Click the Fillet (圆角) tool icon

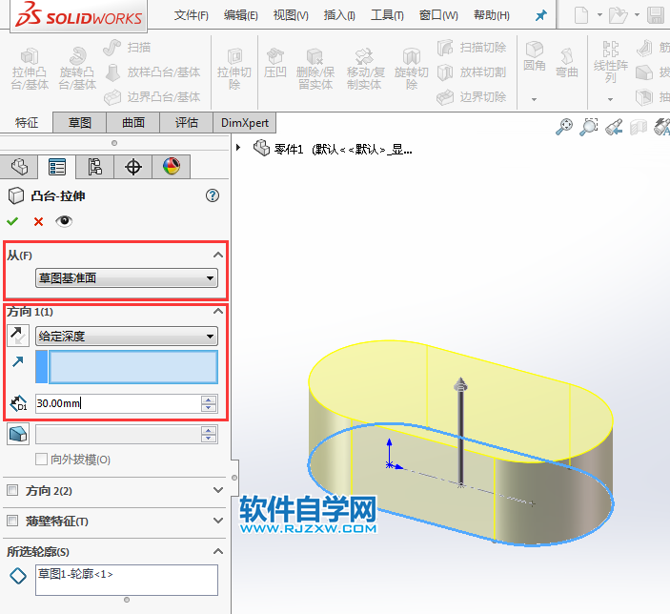(x=534, y=50)
